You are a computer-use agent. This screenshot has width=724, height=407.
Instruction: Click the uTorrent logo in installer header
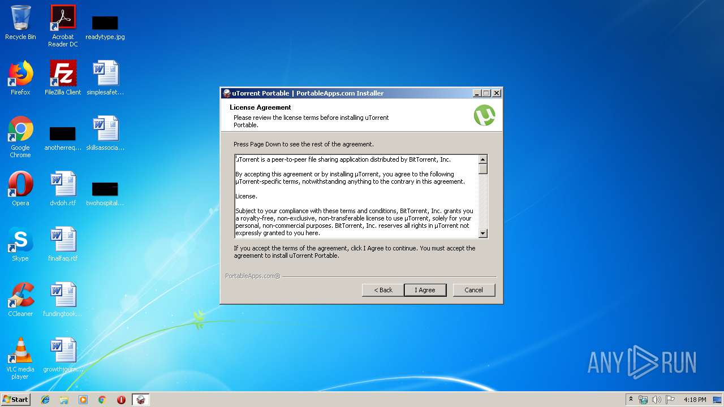tap(485, 115)
